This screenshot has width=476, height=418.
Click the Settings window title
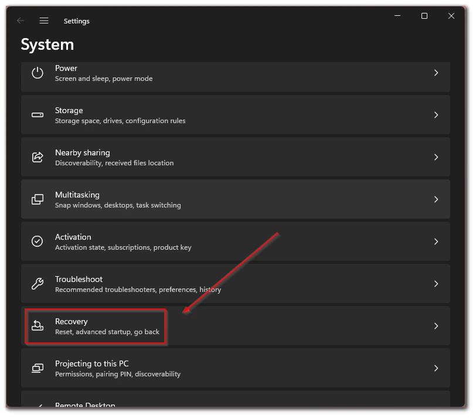pyautogui.click(x=76, y=21)
